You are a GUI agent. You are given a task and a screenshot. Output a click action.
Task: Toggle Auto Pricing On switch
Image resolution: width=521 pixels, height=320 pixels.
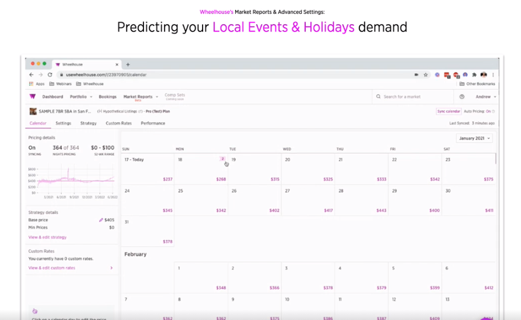[488, 111]
